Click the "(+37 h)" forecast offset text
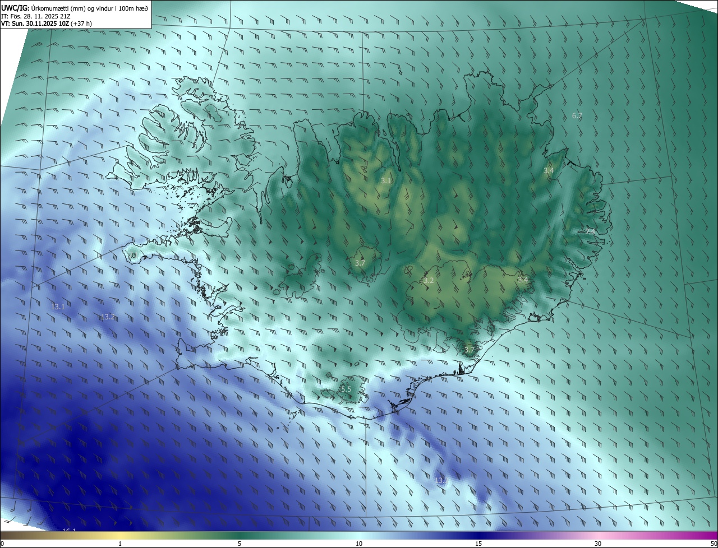 coord(81,24)
